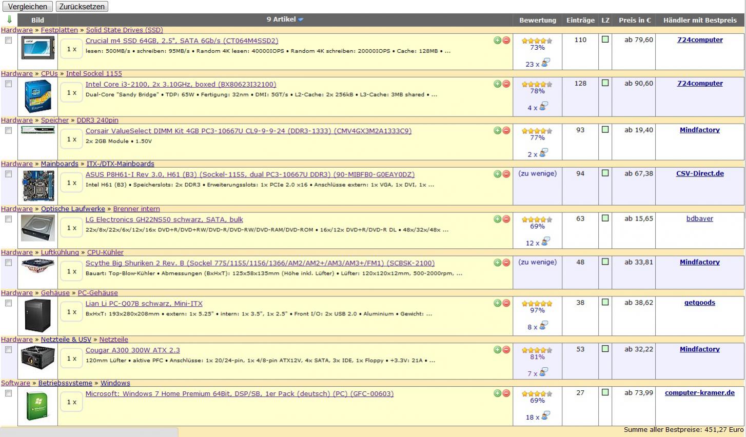Remove Crucial m4 SSD with red minus icon
This screenshot has width=746, height=437.
tap(506, 41)
